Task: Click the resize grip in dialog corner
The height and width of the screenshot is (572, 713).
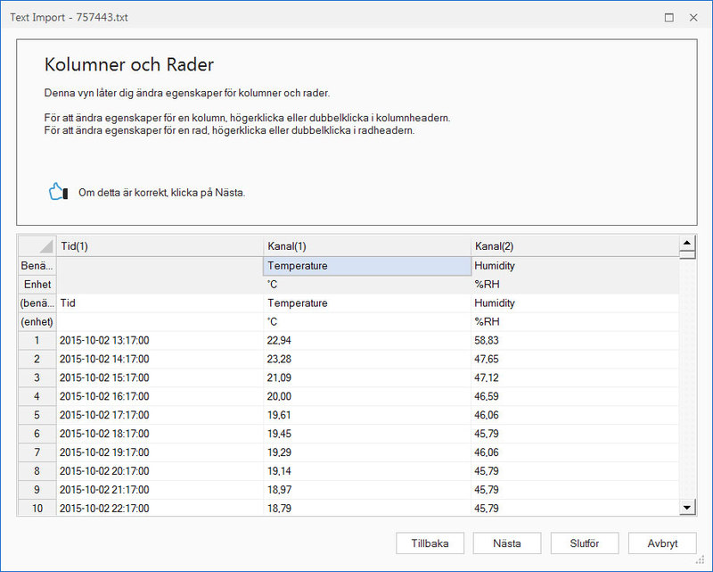Action: 701,560
